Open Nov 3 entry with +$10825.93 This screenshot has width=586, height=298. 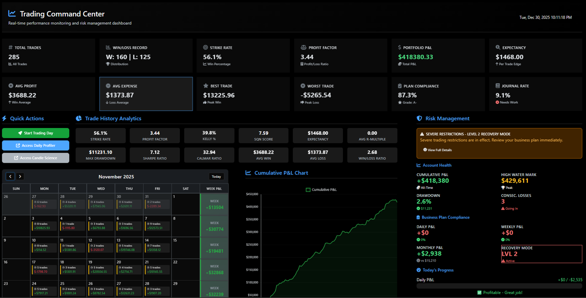pyautogui.click(x=44, y=226)
